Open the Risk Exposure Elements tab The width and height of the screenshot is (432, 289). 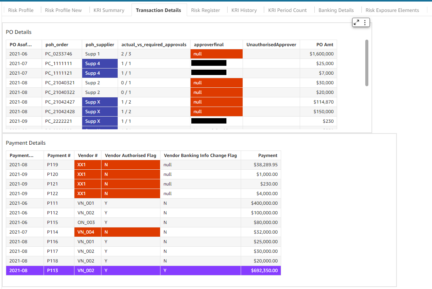point(392,10)
